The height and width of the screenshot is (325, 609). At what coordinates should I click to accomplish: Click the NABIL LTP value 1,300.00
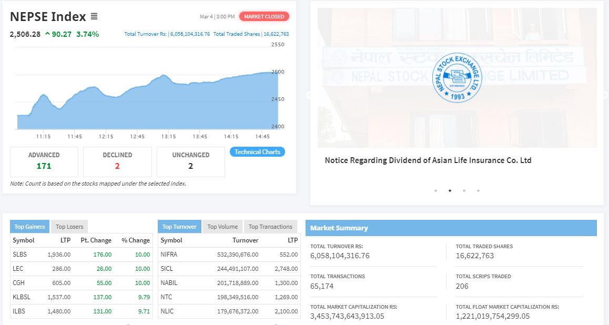point(286,283)
